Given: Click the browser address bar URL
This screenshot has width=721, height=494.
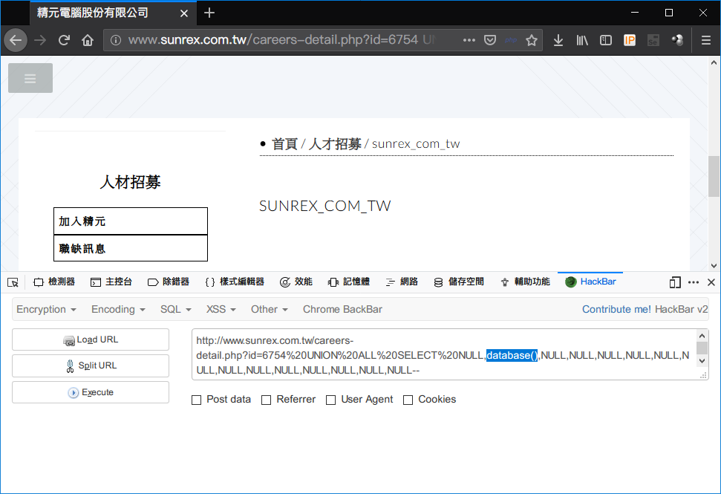Looking at the screenshot, I should tap(282, 40).
